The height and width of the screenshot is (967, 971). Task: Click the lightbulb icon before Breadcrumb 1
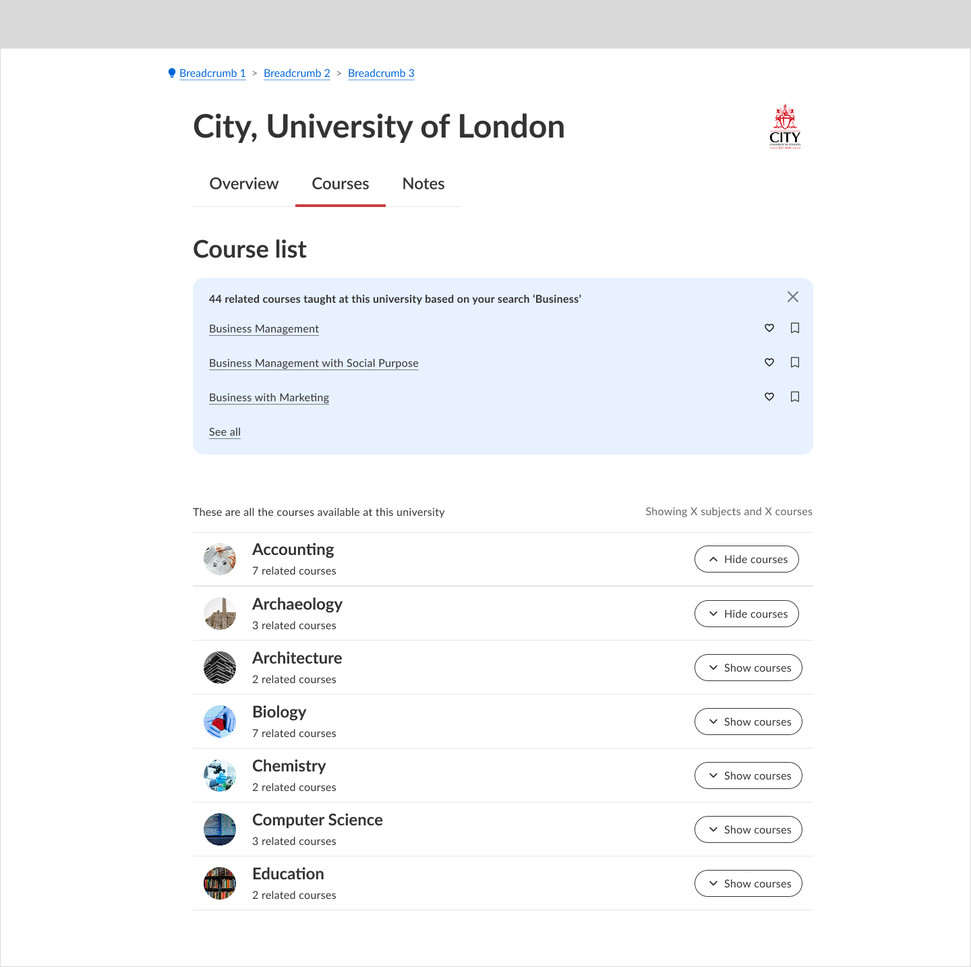(172, 73)
